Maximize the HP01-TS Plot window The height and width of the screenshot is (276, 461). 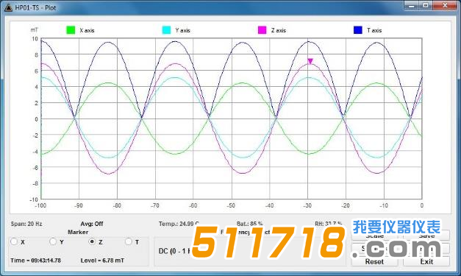pyautogui.click(x=426, y=6)
